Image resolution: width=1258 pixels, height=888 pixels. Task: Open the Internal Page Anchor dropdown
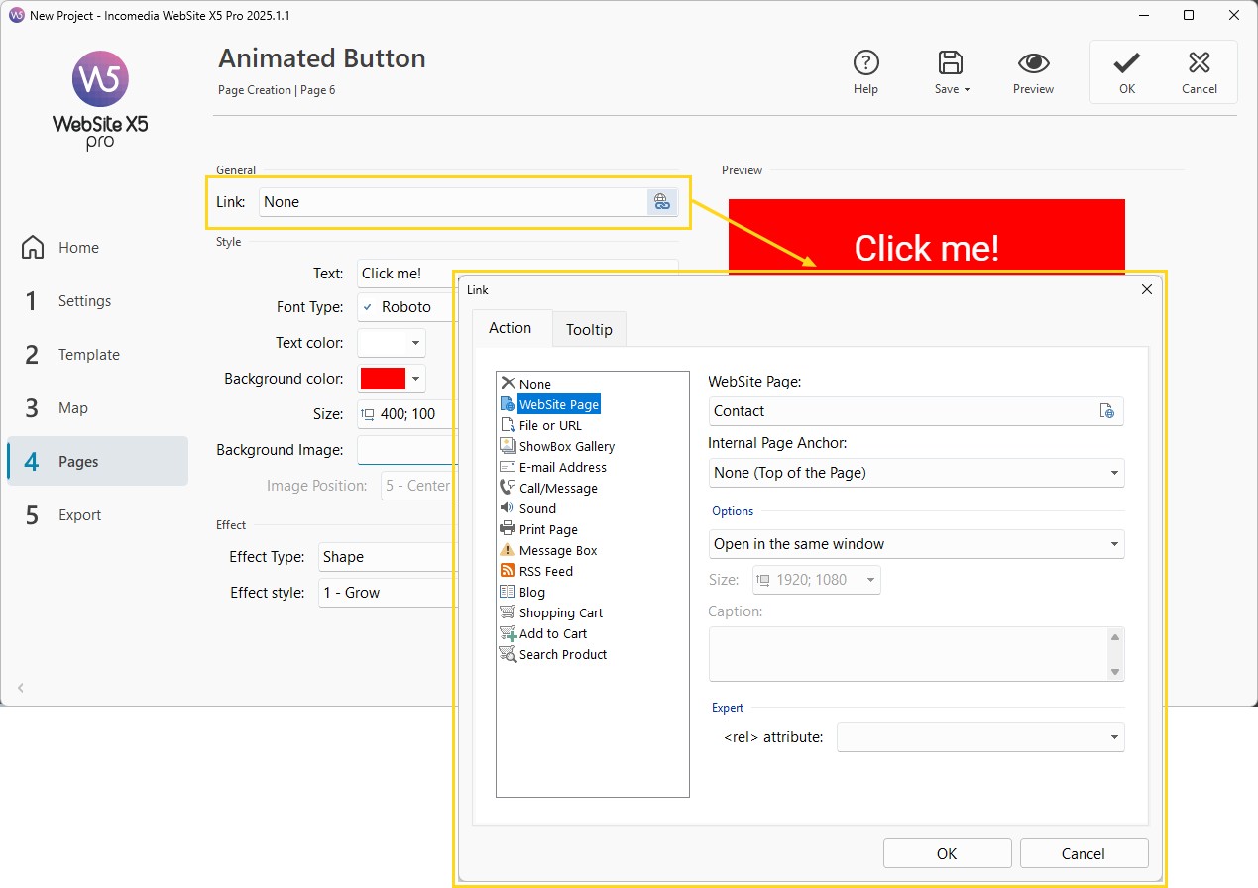916,473
